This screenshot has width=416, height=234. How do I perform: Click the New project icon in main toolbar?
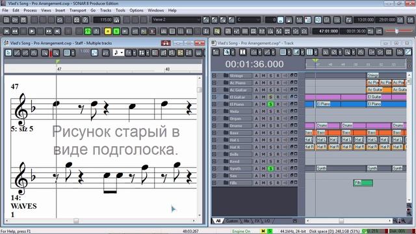[x=6, y=20]
